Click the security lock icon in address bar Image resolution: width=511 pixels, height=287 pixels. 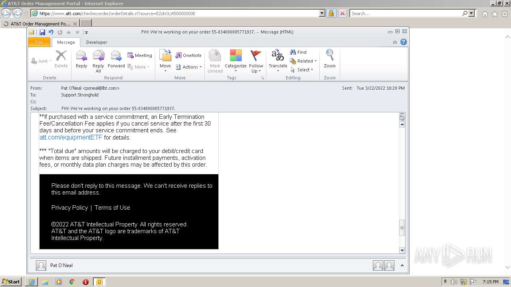point(331,13)
